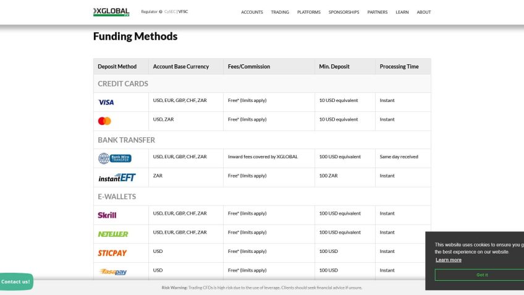Open the Accounts menu
Screen dimensions: 524x295
[251, 12]
